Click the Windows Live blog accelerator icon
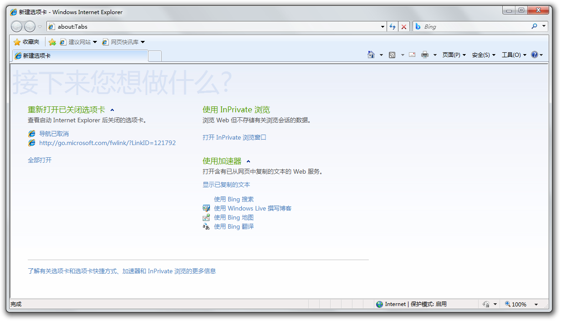This screenshot has height=321, width=561. coord(206,208)
